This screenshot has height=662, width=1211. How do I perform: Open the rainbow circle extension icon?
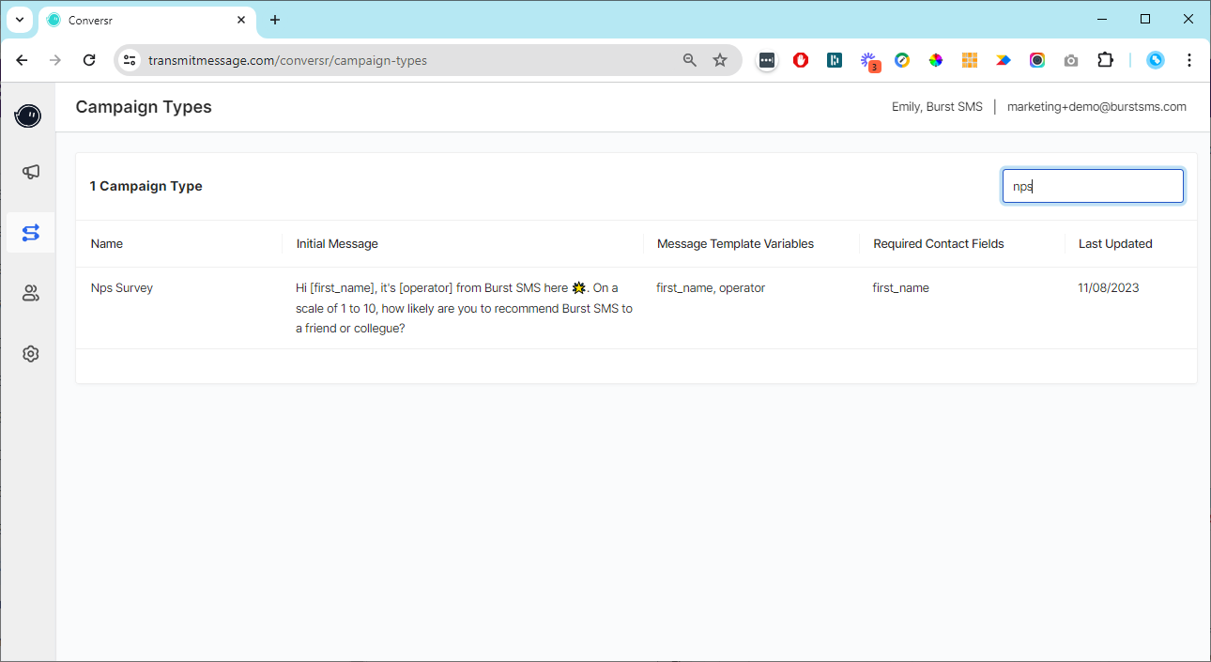coord(1037,60)
